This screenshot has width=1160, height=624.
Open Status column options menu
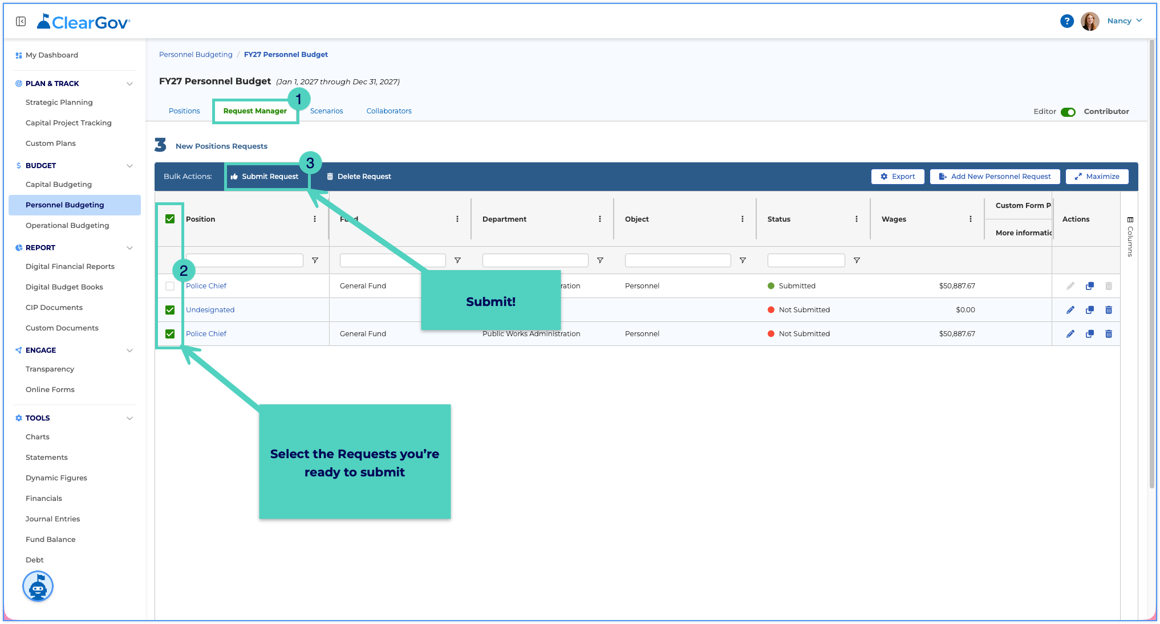point(857,219)
